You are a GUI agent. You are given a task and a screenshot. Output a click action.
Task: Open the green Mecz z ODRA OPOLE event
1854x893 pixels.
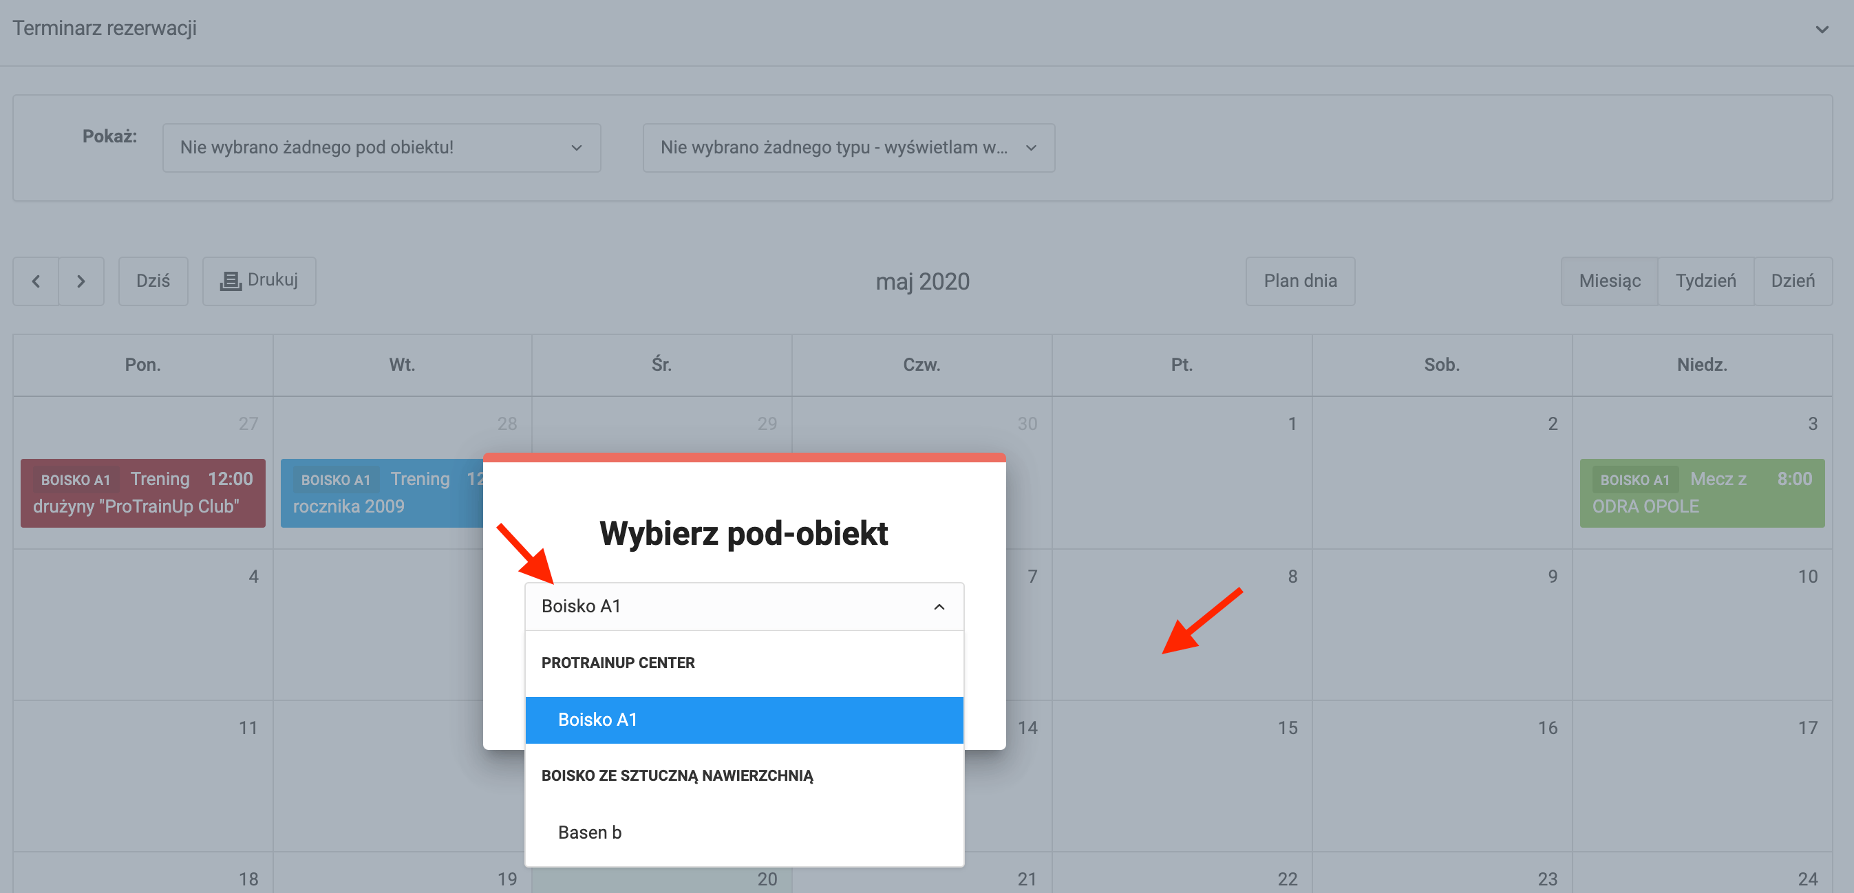point(1701,493)
